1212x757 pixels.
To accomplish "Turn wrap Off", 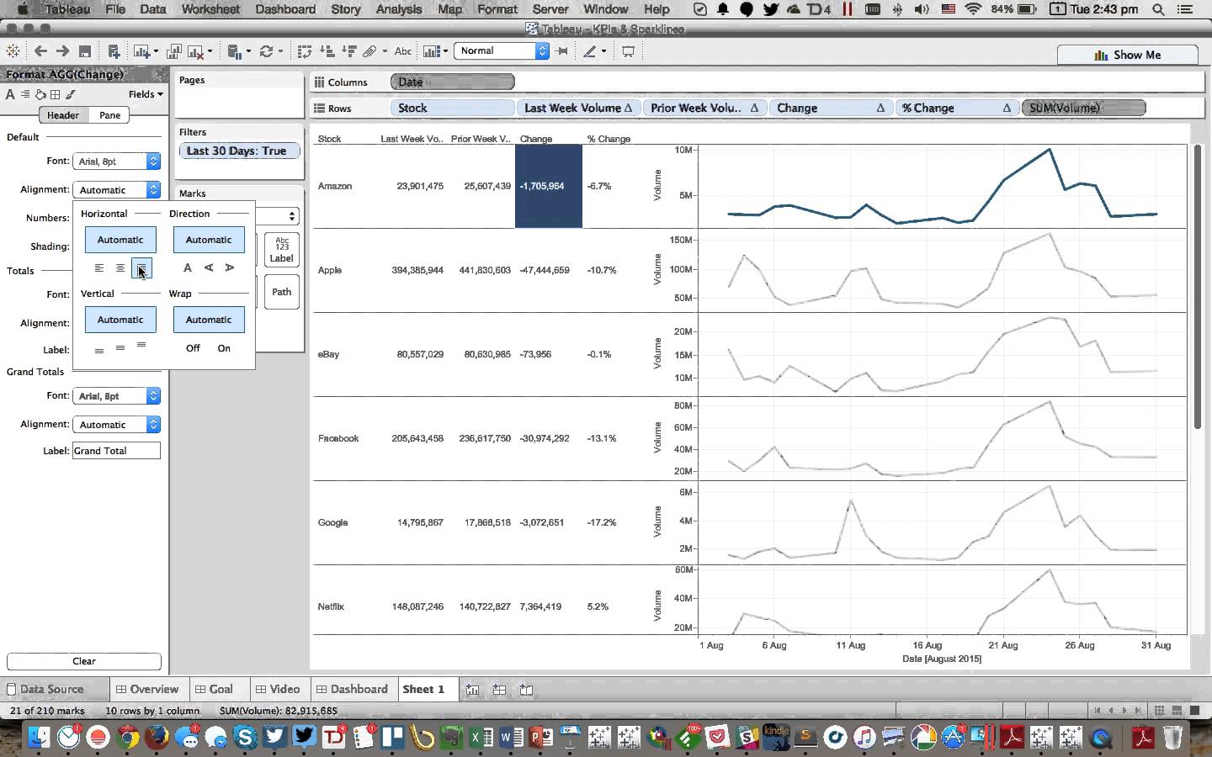I will tap(193, 348).
